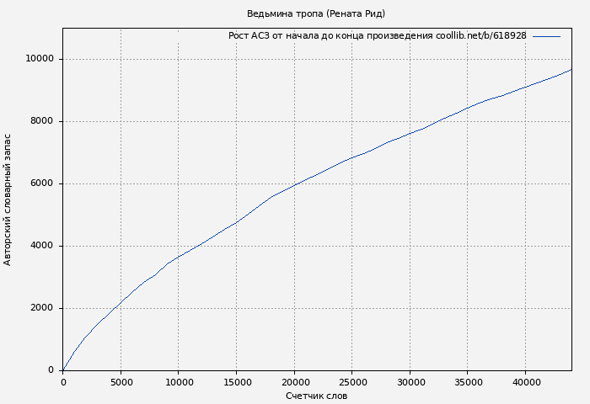Click the x-axis tick label 40000
The height and width of the screenshot is (404, 590).
click(525, 381)
